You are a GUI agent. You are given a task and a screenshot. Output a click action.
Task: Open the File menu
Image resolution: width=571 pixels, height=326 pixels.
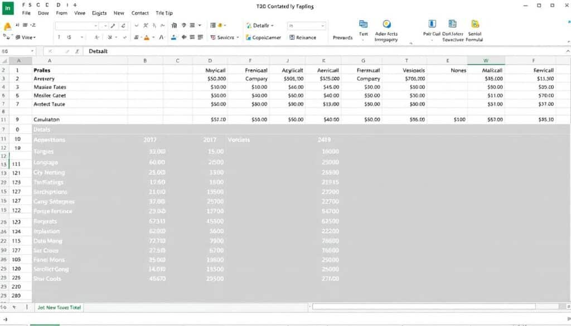pos(26,13)
